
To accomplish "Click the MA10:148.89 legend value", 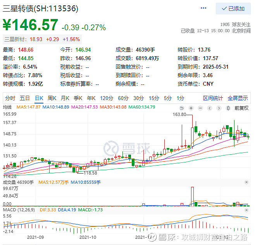I will [56, 107].
